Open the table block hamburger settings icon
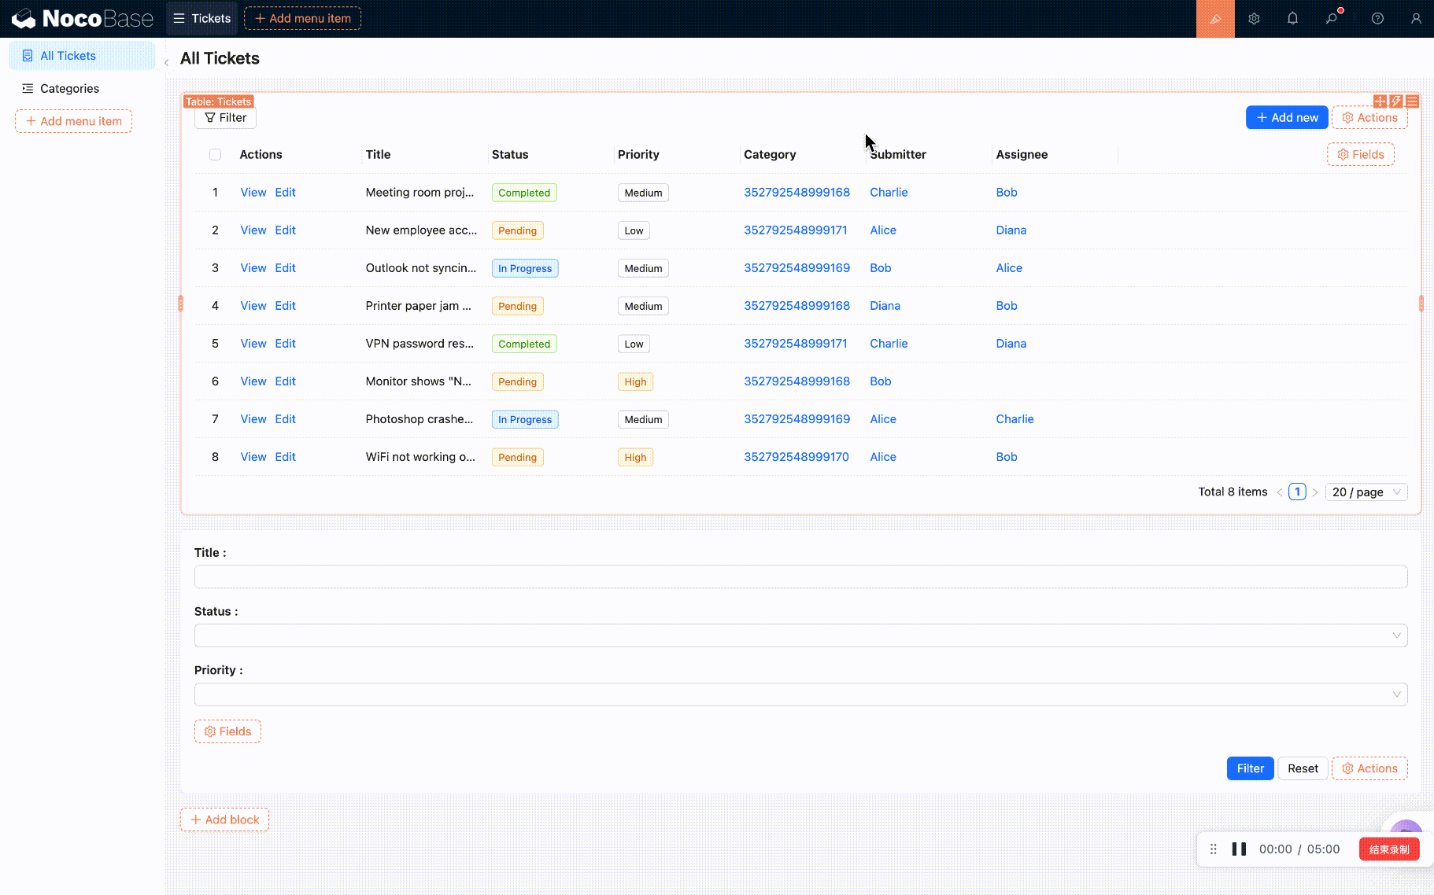 click(1412, 101)
